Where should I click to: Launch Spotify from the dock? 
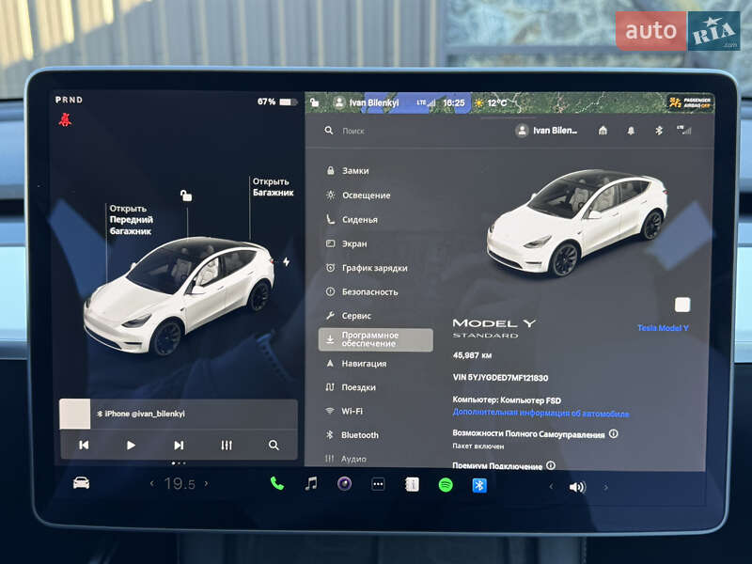point(446,485)
